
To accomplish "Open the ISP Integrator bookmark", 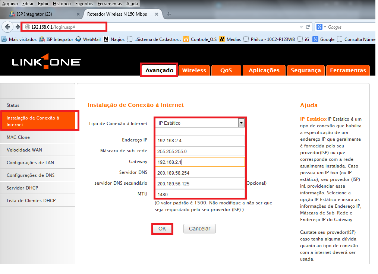I will 56,39.
